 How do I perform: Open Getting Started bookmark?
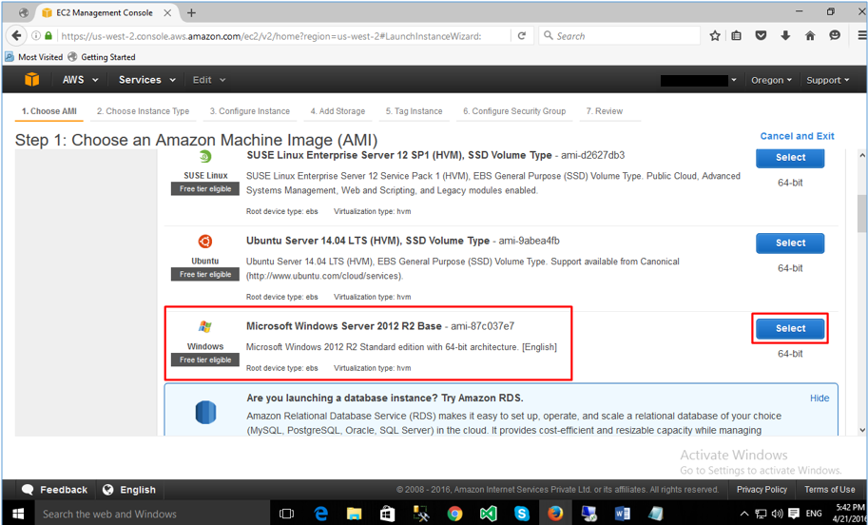pos(102,57)
